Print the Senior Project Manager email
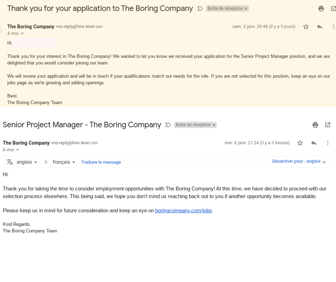336x282 pixels. (x=315, y=125)
